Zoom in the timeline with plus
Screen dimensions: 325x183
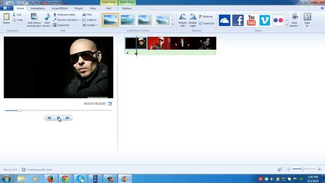pos(319,169)
